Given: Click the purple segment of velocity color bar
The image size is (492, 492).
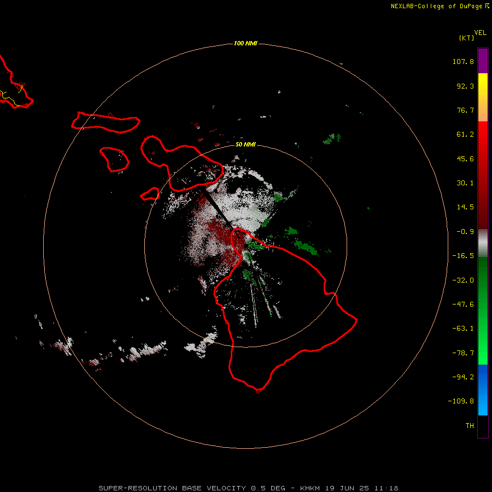Looking at the screenshot, I should click(483, 61).
